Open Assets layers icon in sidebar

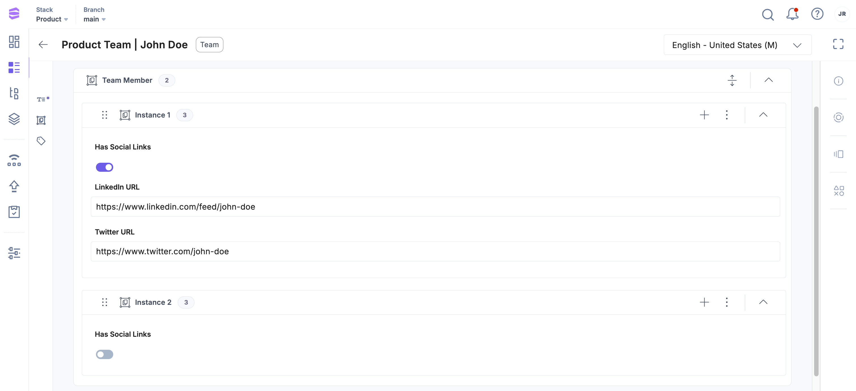click(x=14, y=119)
